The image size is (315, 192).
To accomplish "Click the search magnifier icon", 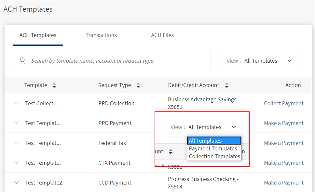I will (x=22, y=61).
